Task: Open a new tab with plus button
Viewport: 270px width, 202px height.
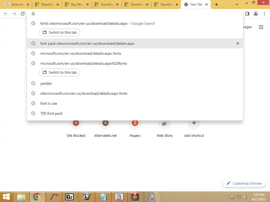Action: tap(216, 4)
